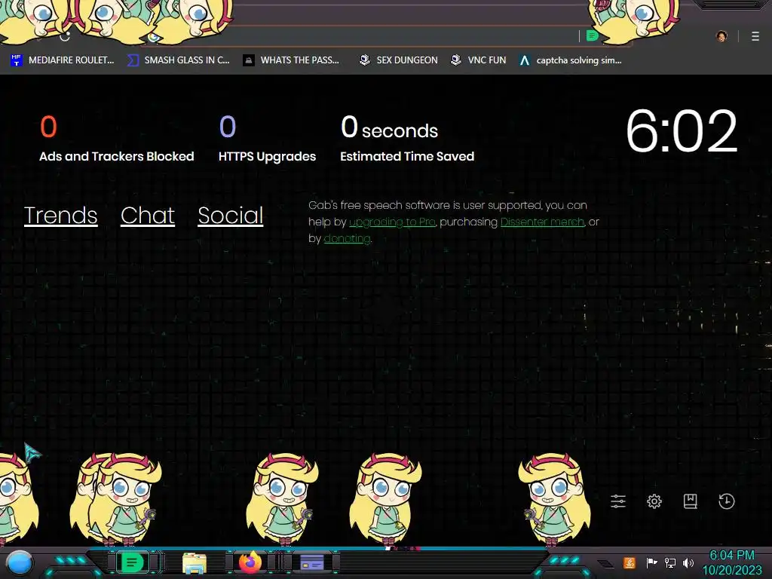The width and height of the screenshot is (772, 579).
Task: Open the captcha solving sim... bookmark
Action: pyautogui.click(x=570, y=60)
